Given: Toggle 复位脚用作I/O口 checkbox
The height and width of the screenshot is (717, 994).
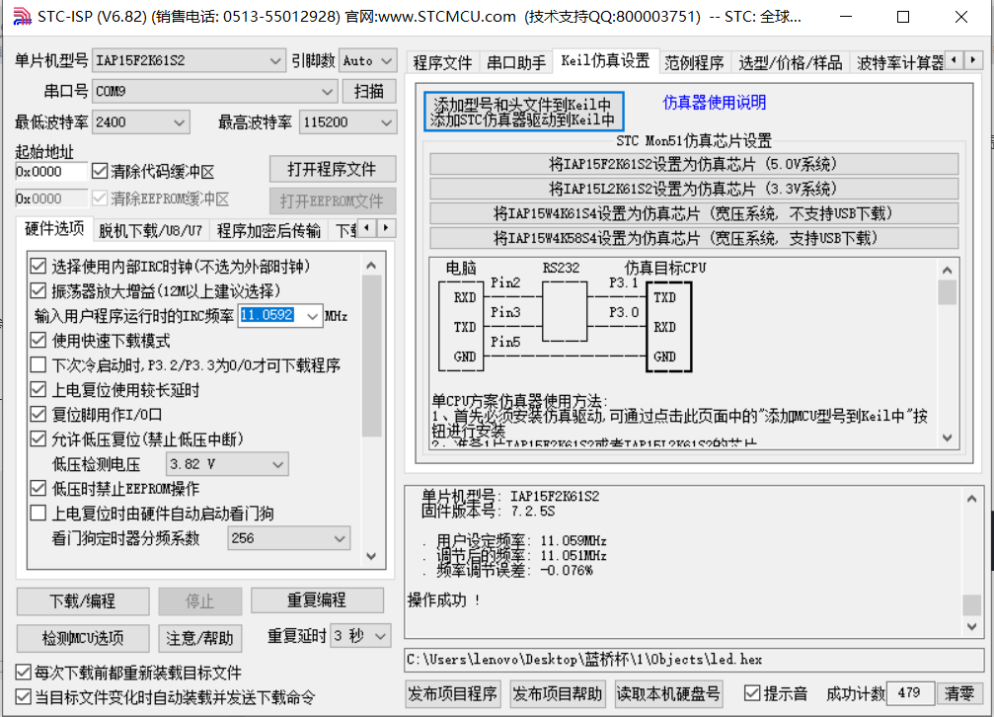Looking at the screenshot, I should tap(38, 415).
